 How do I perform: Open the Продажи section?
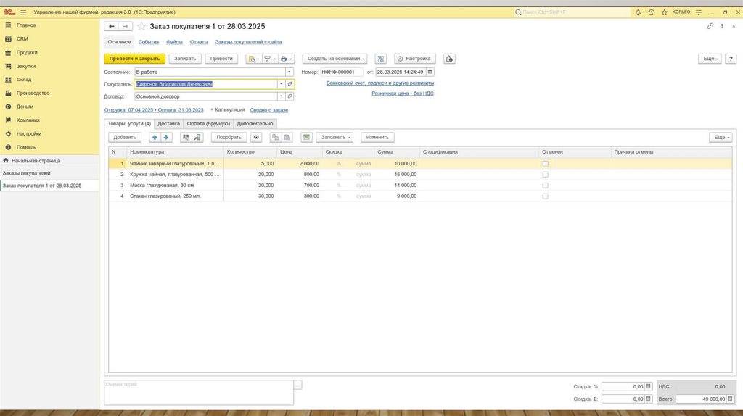tap(27, 52)
